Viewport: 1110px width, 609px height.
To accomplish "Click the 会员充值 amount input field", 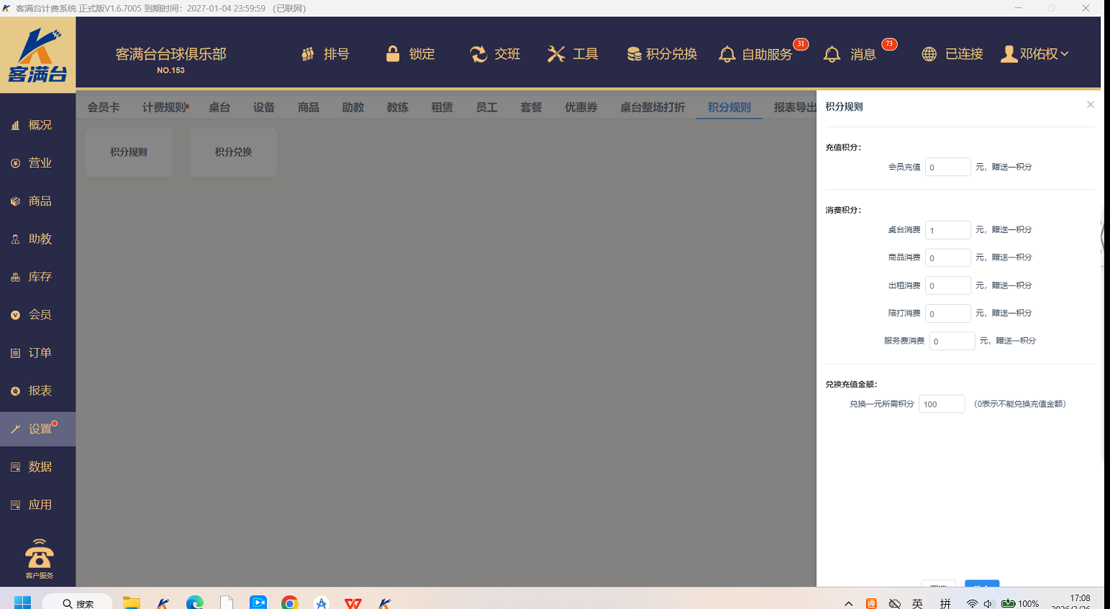I will 947,167.
